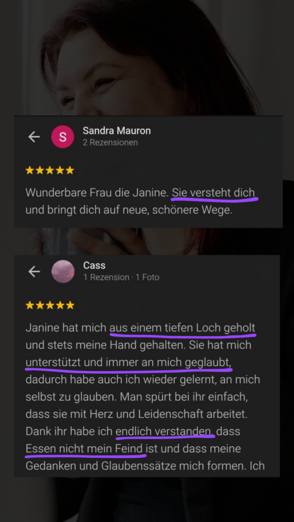This screenshot has height=522, width=294.
Task: Open Sandra's 2 Rezensionen count
Action: pyautogui.click(x=110, y=143)
